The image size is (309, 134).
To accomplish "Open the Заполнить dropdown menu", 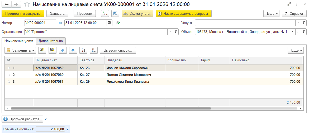I will pos(21,50).
